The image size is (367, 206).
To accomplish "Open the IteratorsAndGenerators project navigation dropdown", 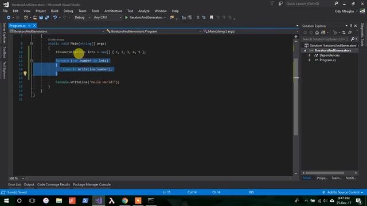I will tap(57, 31).
